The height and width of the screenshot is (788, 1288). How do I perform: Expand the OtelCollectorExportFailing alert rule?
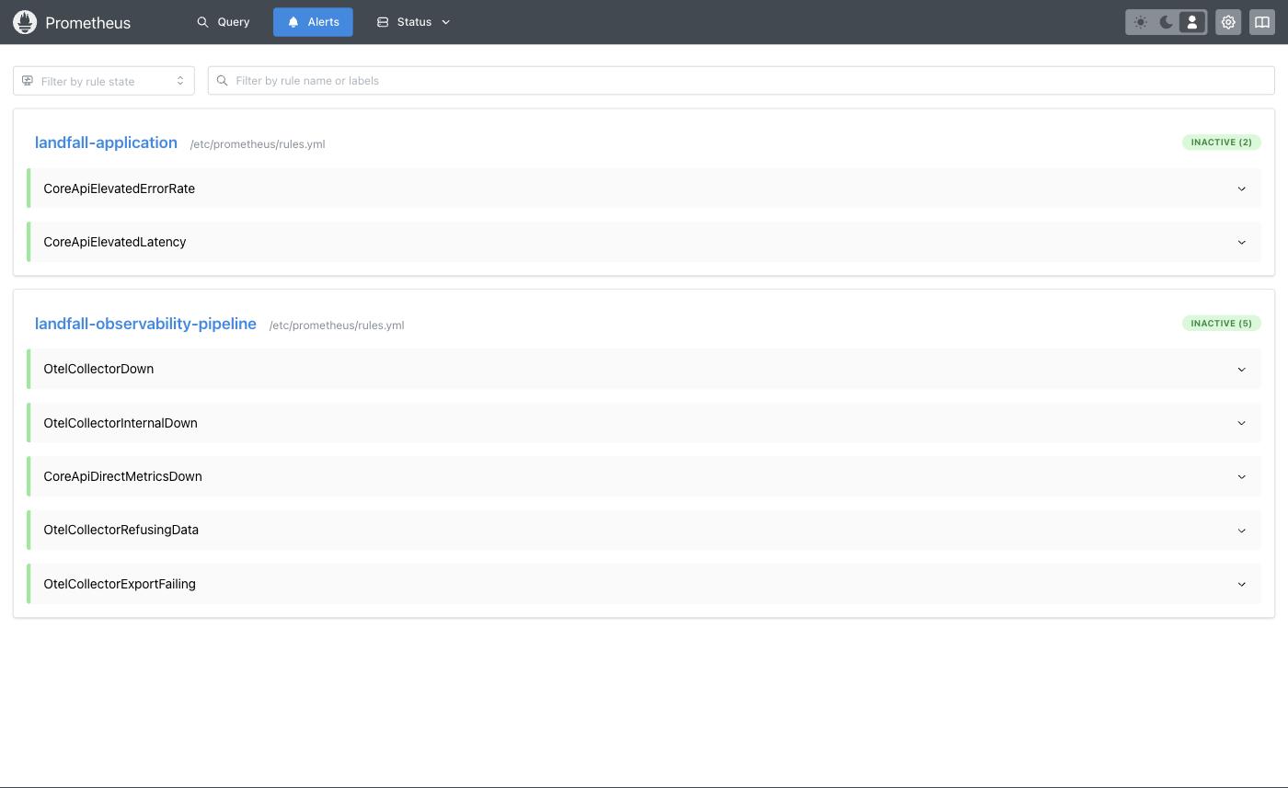pos(644,584)
